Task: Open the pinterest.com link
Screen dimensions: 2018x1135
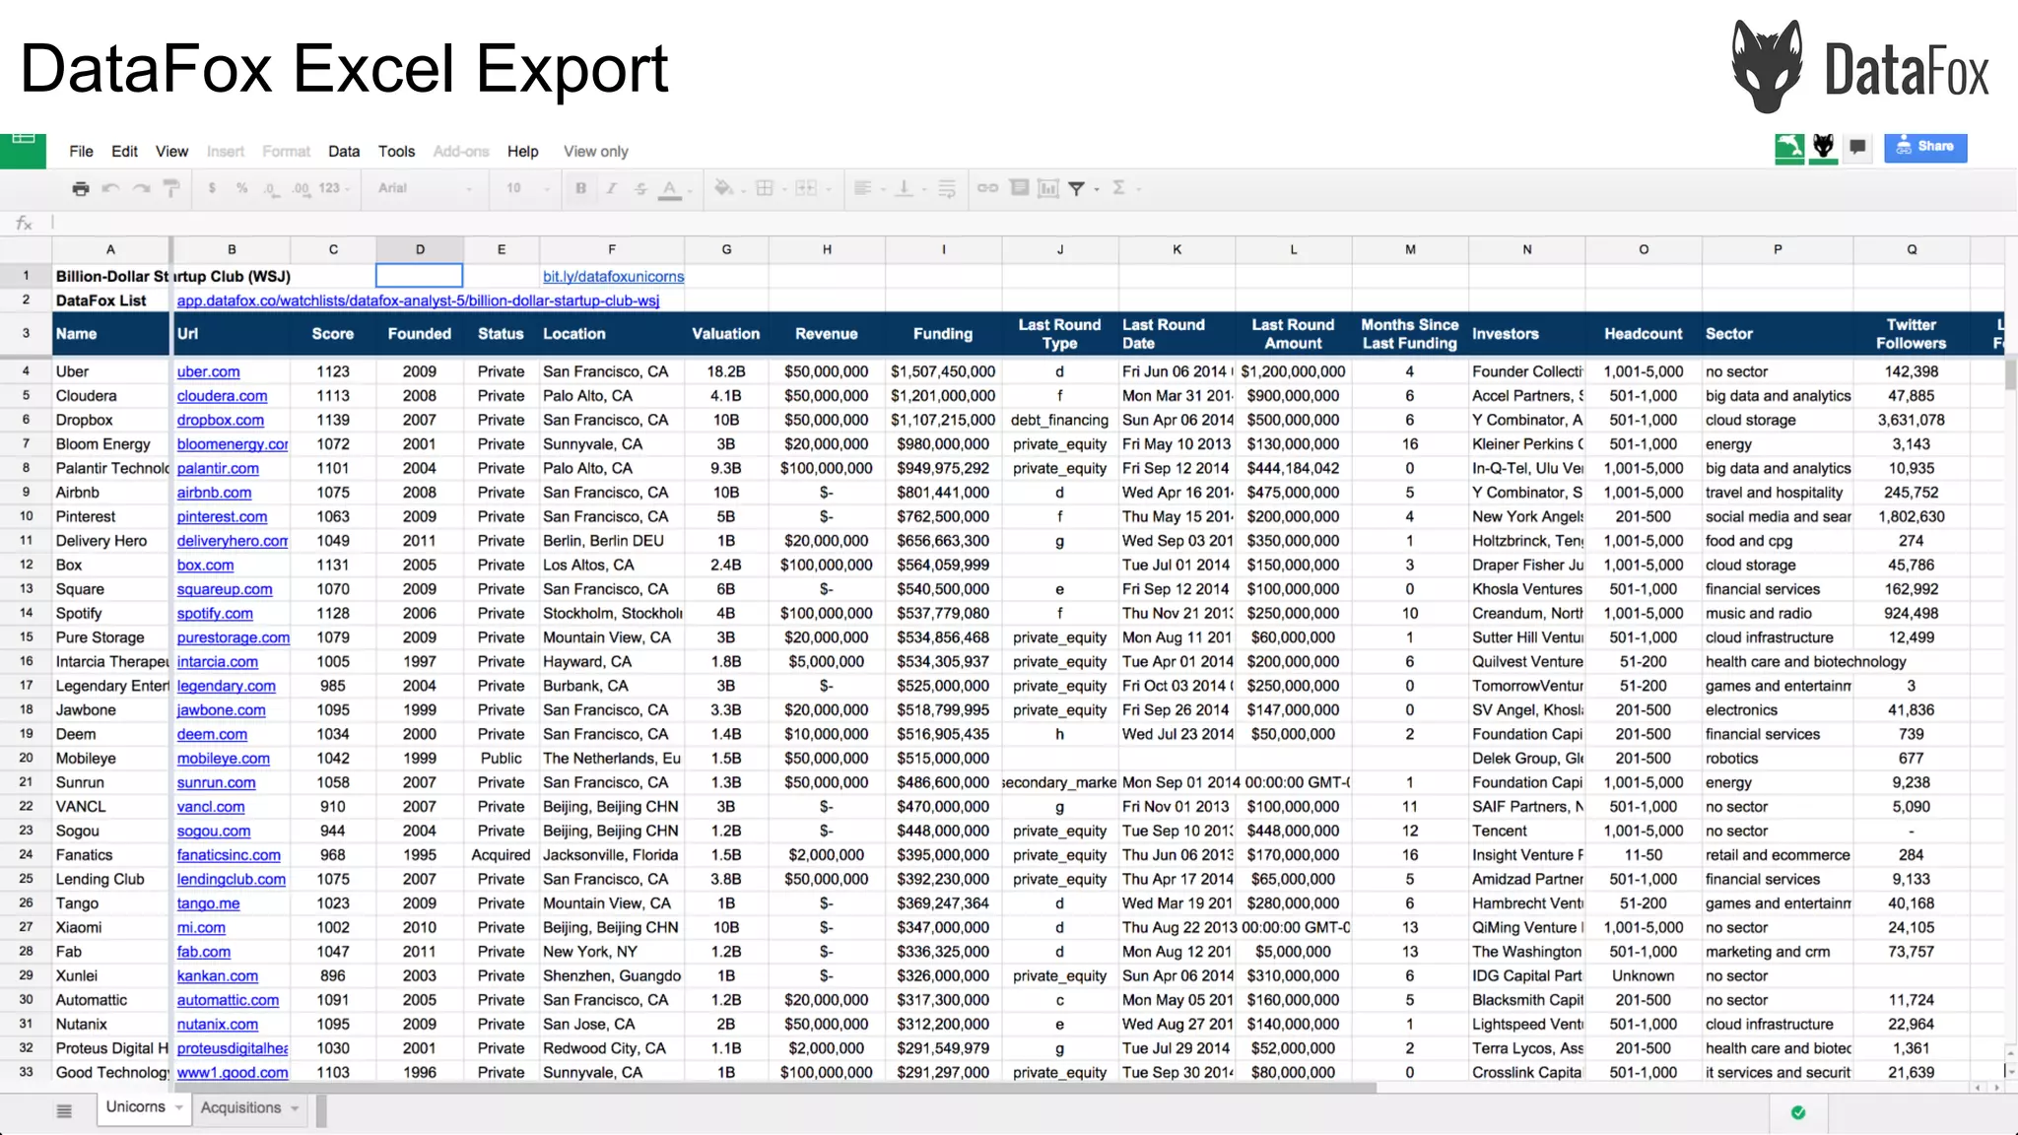Action: point(222,516)
